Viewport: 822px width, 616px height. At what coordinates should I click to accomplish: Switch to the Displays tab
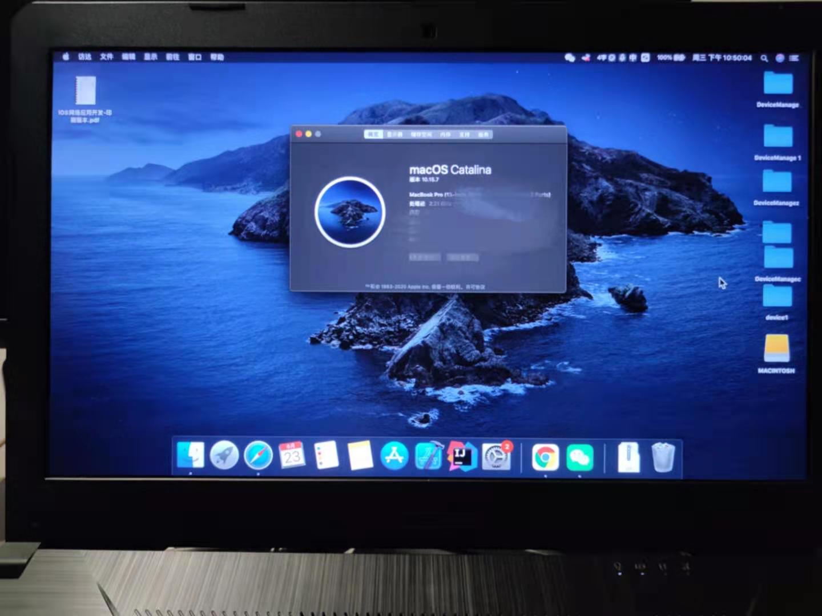pos(394,135)
